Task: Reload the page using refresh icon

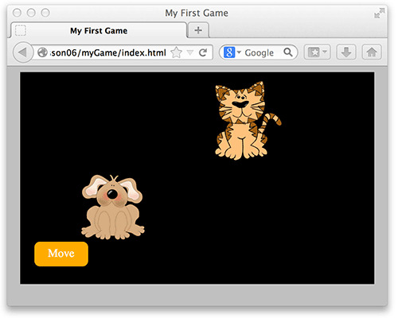Action: tap(203, 52)
